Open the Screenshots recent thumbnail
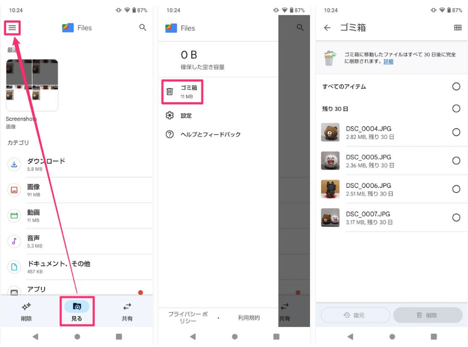Screen dimensions: 468x347 32,85
